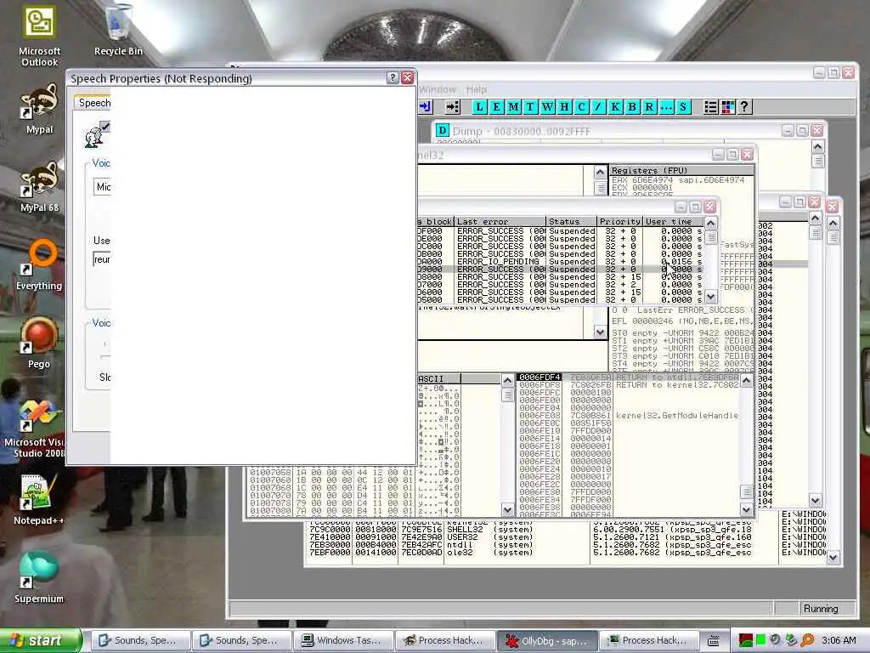Click Speech Properties title bar help button
This screenshot has width=870, height=653.
[393, 77]
